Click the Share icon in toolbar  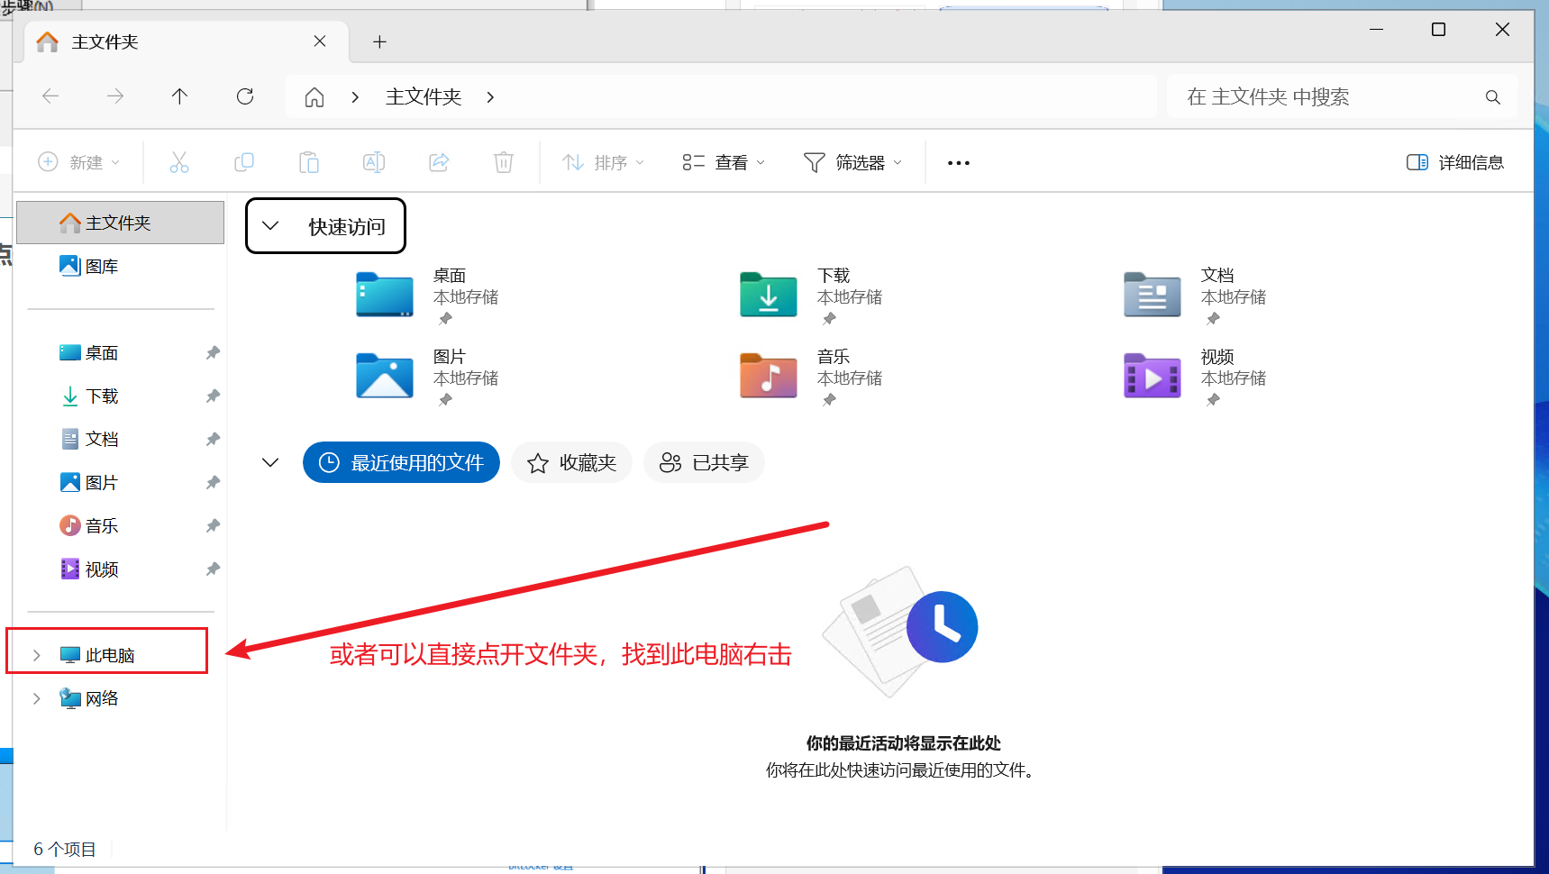click(439, 162)
